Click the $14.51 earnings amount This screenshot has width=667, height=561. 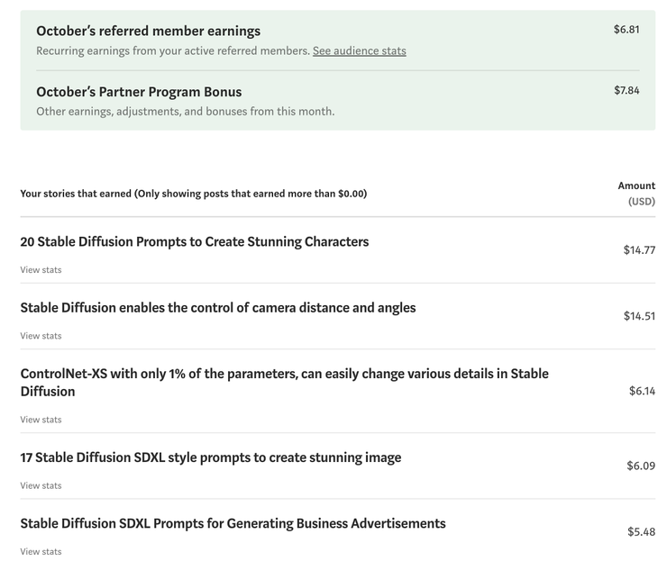pyautogui.click(x=639, y=316)
